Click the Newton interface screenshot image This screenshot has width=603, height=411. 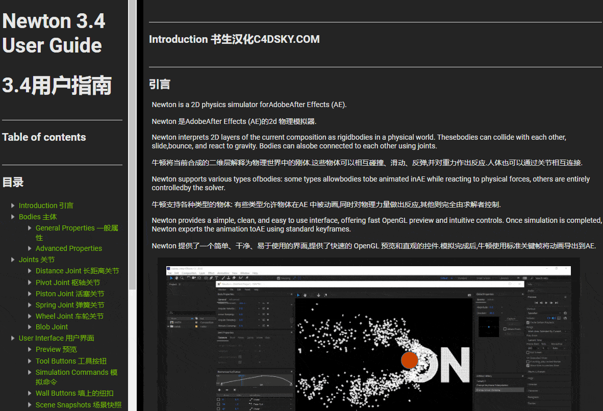(368, 335)
